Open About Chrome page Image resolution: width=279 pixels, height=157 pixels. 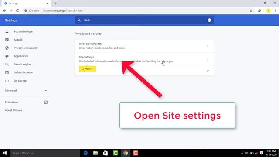[x=14, y=110]
